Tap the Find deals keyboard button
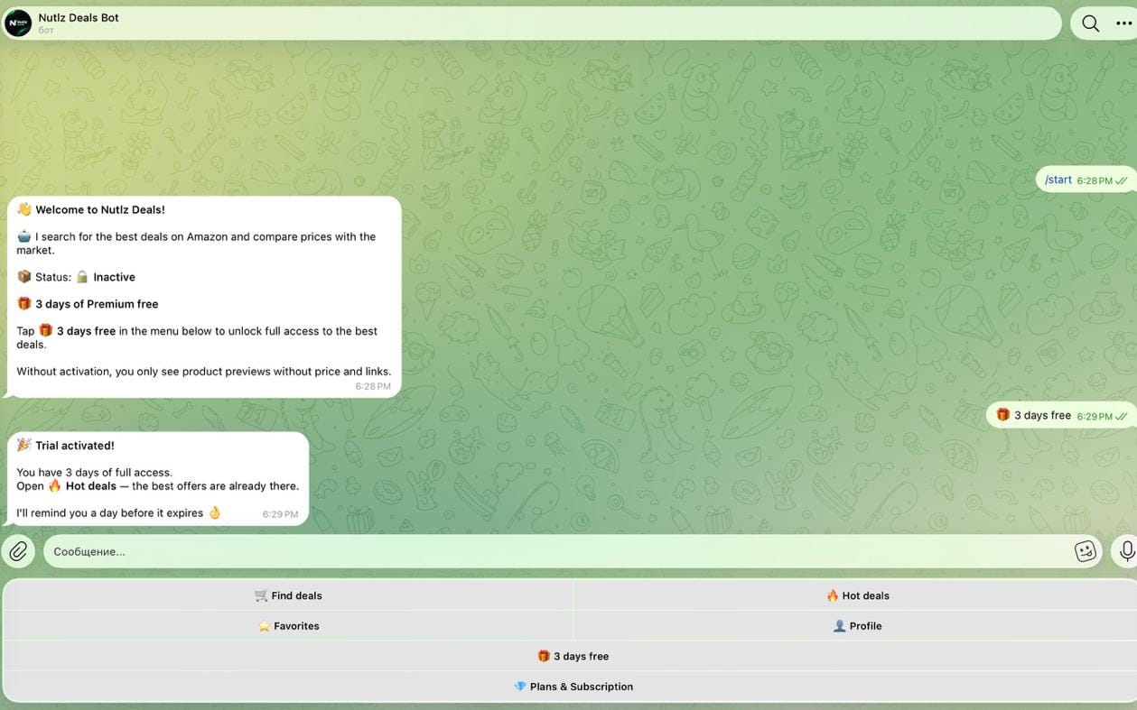The width and height of the screenshot is (1137, 710). click(288, 595)
